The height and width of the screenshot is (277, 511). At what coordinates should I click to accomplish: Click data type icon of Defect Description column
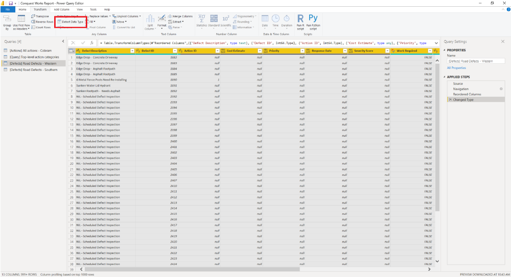pos(78,51)
